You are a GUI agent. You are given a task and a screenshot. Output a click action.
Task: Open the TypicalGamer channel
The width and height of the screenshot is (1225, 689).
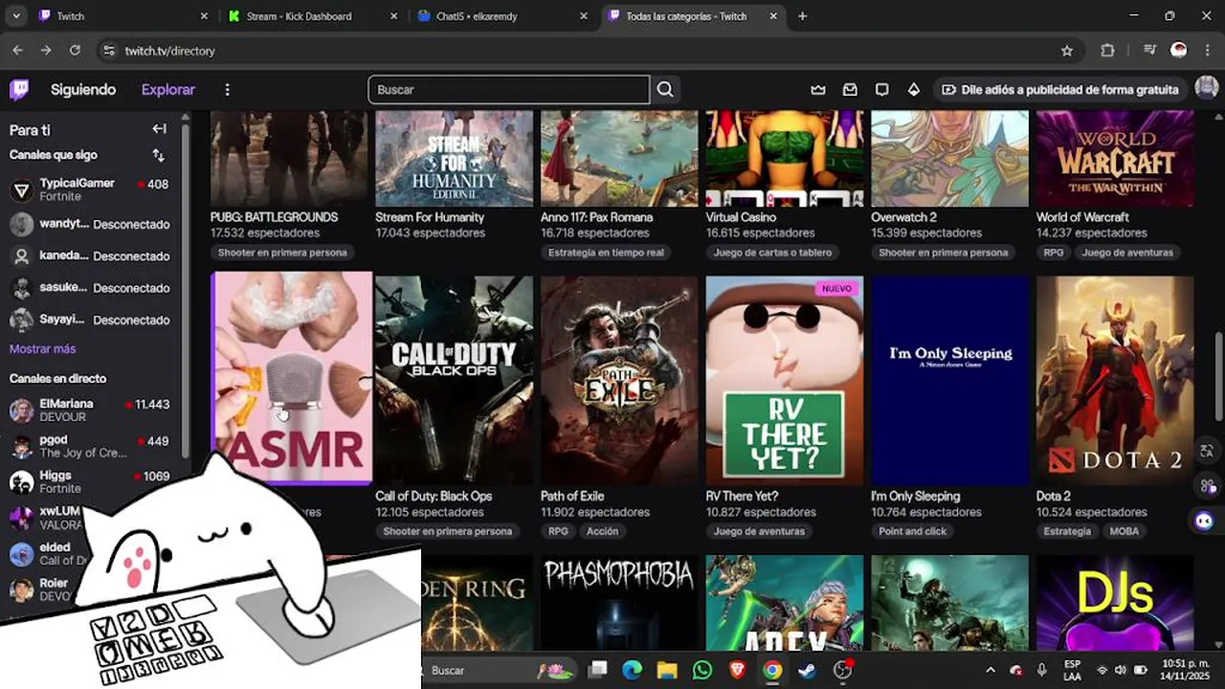90,189
